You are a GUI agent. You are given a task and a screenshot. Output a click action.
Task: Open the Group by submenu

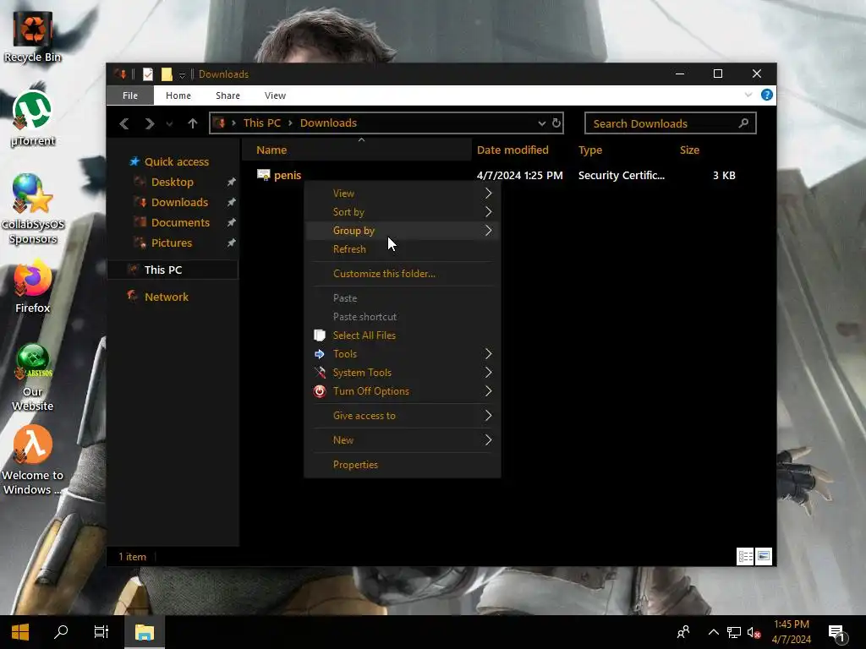pyautogui.click(x=402, y=231)
